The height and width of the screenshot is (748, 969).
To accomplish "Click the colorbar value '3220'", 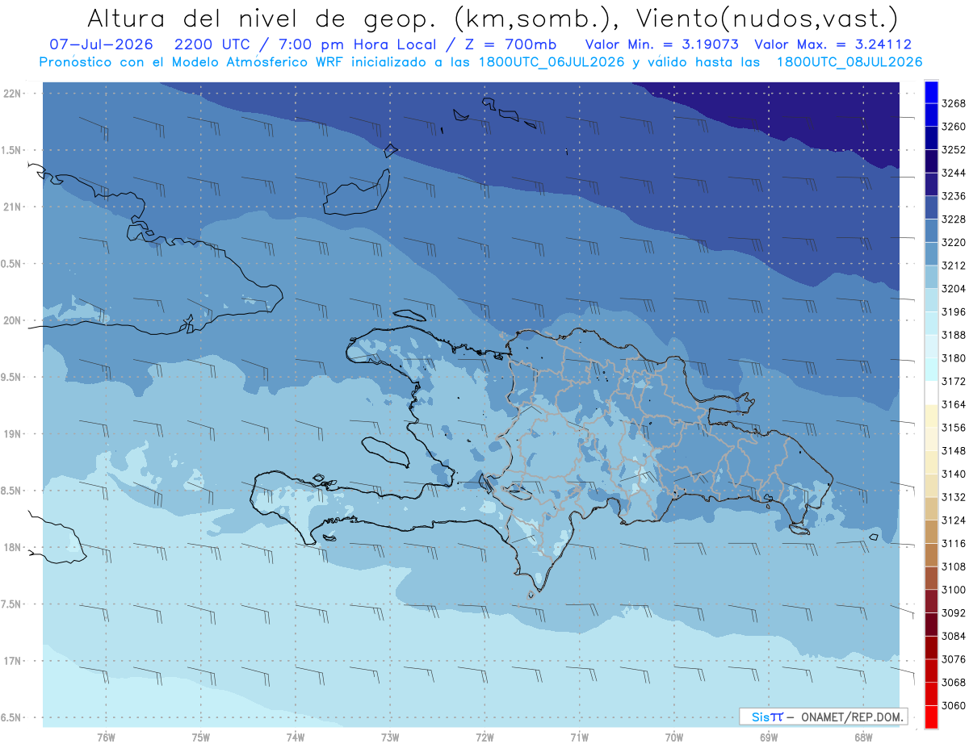I will pos(953,242).
